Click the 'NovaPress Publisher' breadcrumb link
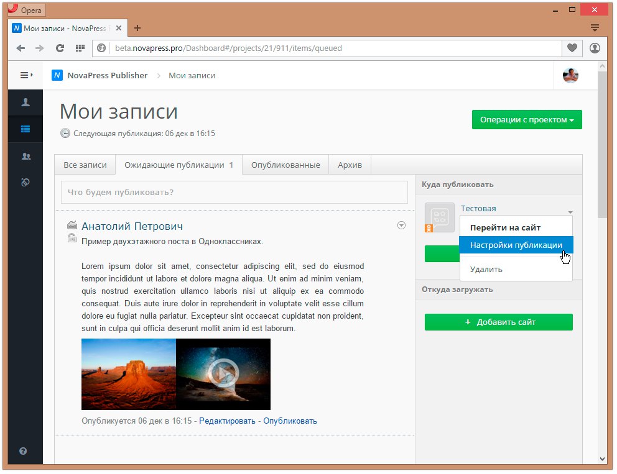This screenshot has width=617, height=474. tap(108, 75)
